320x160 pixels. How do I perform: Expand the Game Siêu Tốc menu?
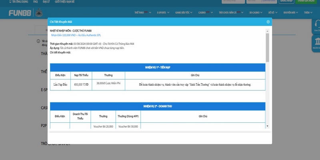click(x=184, y=13)
